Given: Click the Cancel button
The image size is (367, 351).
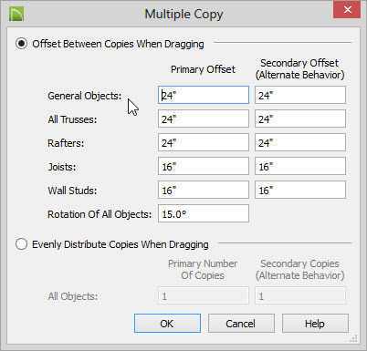Looking at the screenshot, I should pos(241,324).
